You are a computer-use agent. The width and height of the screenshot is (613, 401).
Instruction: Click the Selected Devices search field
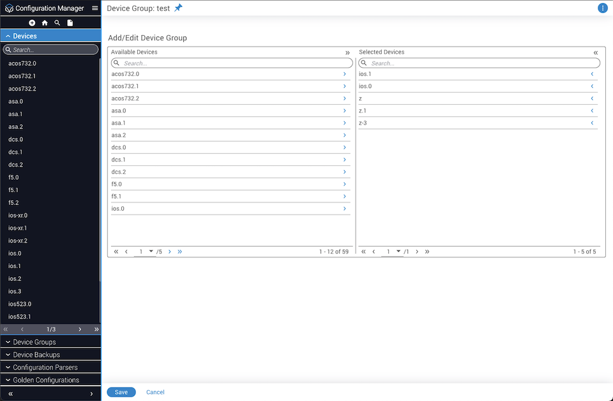pyautogui.click(x=480, y=63)
